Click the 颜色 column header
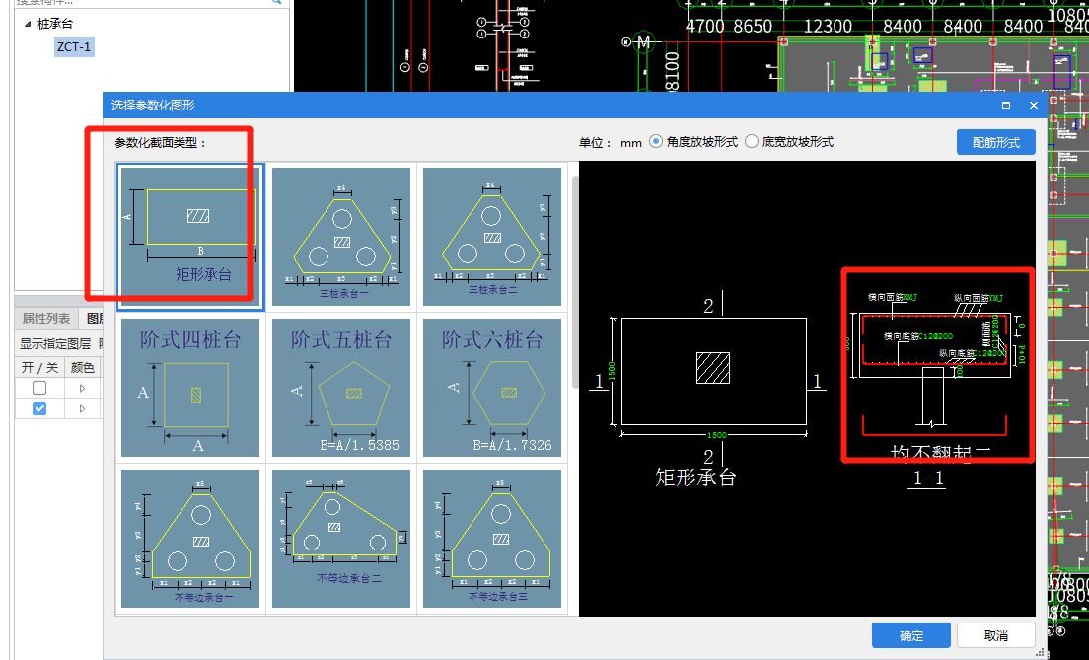Viewport: 1089px width, 660px height. [x=83, y=368]
